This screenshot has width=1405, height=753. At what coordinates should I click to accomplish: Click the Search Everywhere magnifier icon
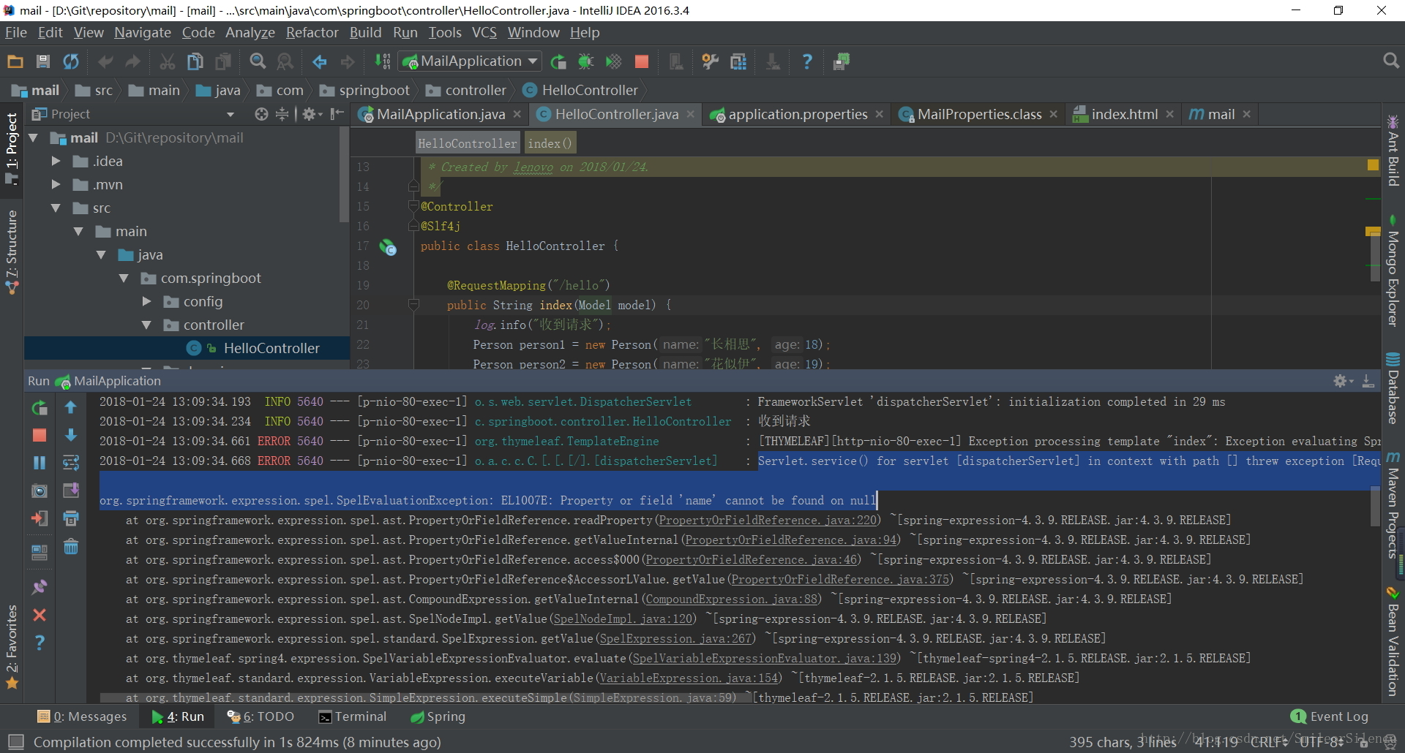(x=1391, y=61)
